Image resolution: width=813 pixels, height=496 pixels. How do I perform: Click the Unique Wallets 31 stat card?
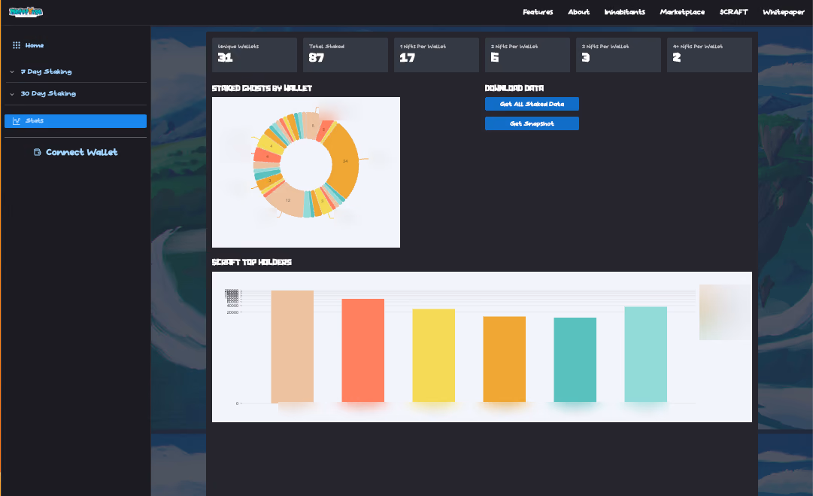coord(255,54)
